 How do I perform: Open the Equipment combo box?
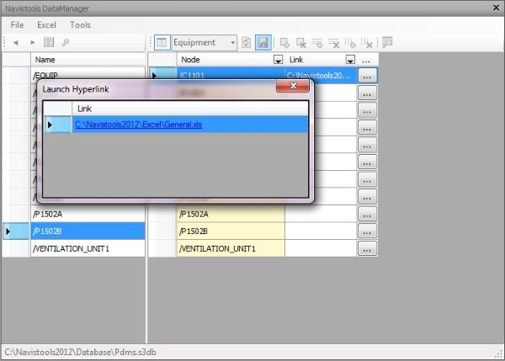pos(232,42)
